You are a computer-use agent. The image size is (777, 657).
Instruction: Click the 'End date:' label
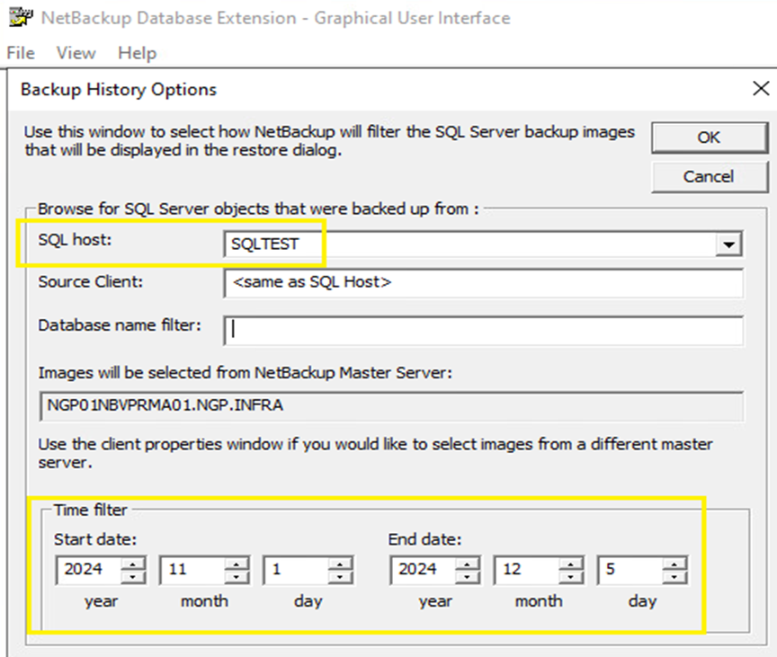click(424, 539)
